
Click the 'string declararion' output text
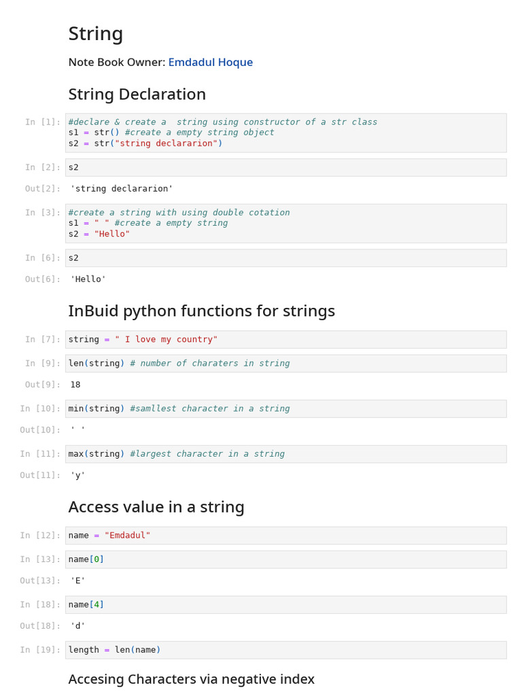coord(122,189)
